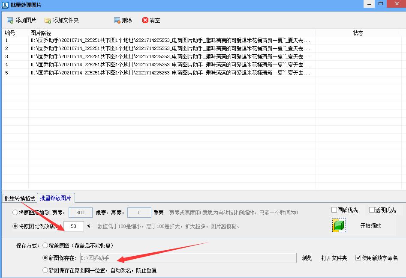The image size is (406, 278).
Task: Switch to the 批量转换格式 tab
Action: 21,198
